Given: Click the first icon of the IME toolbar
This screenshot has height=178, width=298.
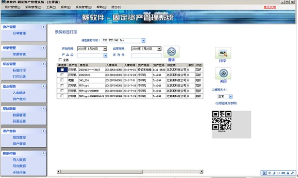Looking at the screenshot, I should click(265, 173).
